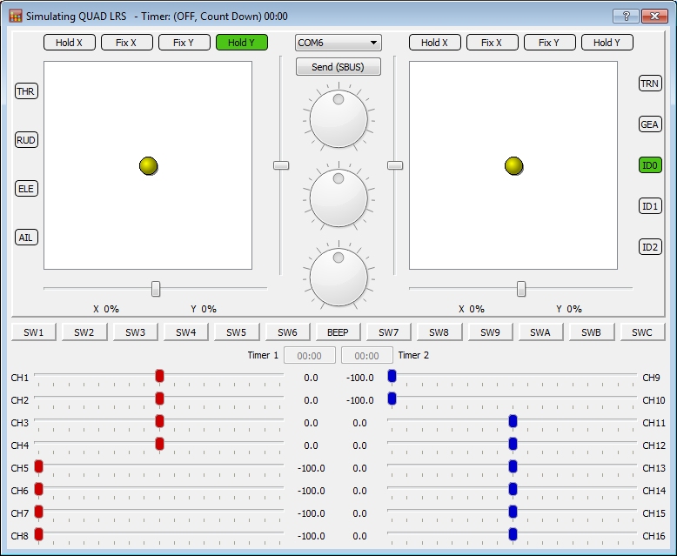Viewport: 677px width, 556px height.
Task: Click the middle potentiometer knob
Action: click(338, 198)
